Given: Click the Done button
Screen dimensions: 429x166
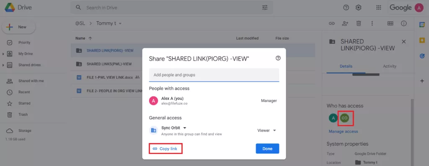Looking at the screenshot, I should (267, 149).
